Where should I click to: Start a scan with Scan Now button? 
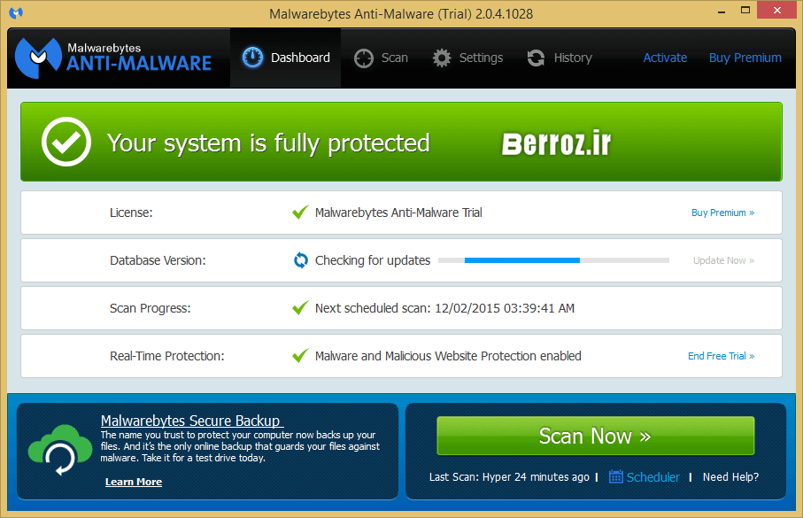596,436
